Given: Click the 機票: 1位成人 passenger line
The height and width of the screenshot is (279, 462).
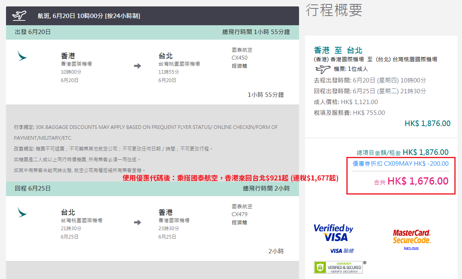Looking at the screenshot, I should (351, 69).
